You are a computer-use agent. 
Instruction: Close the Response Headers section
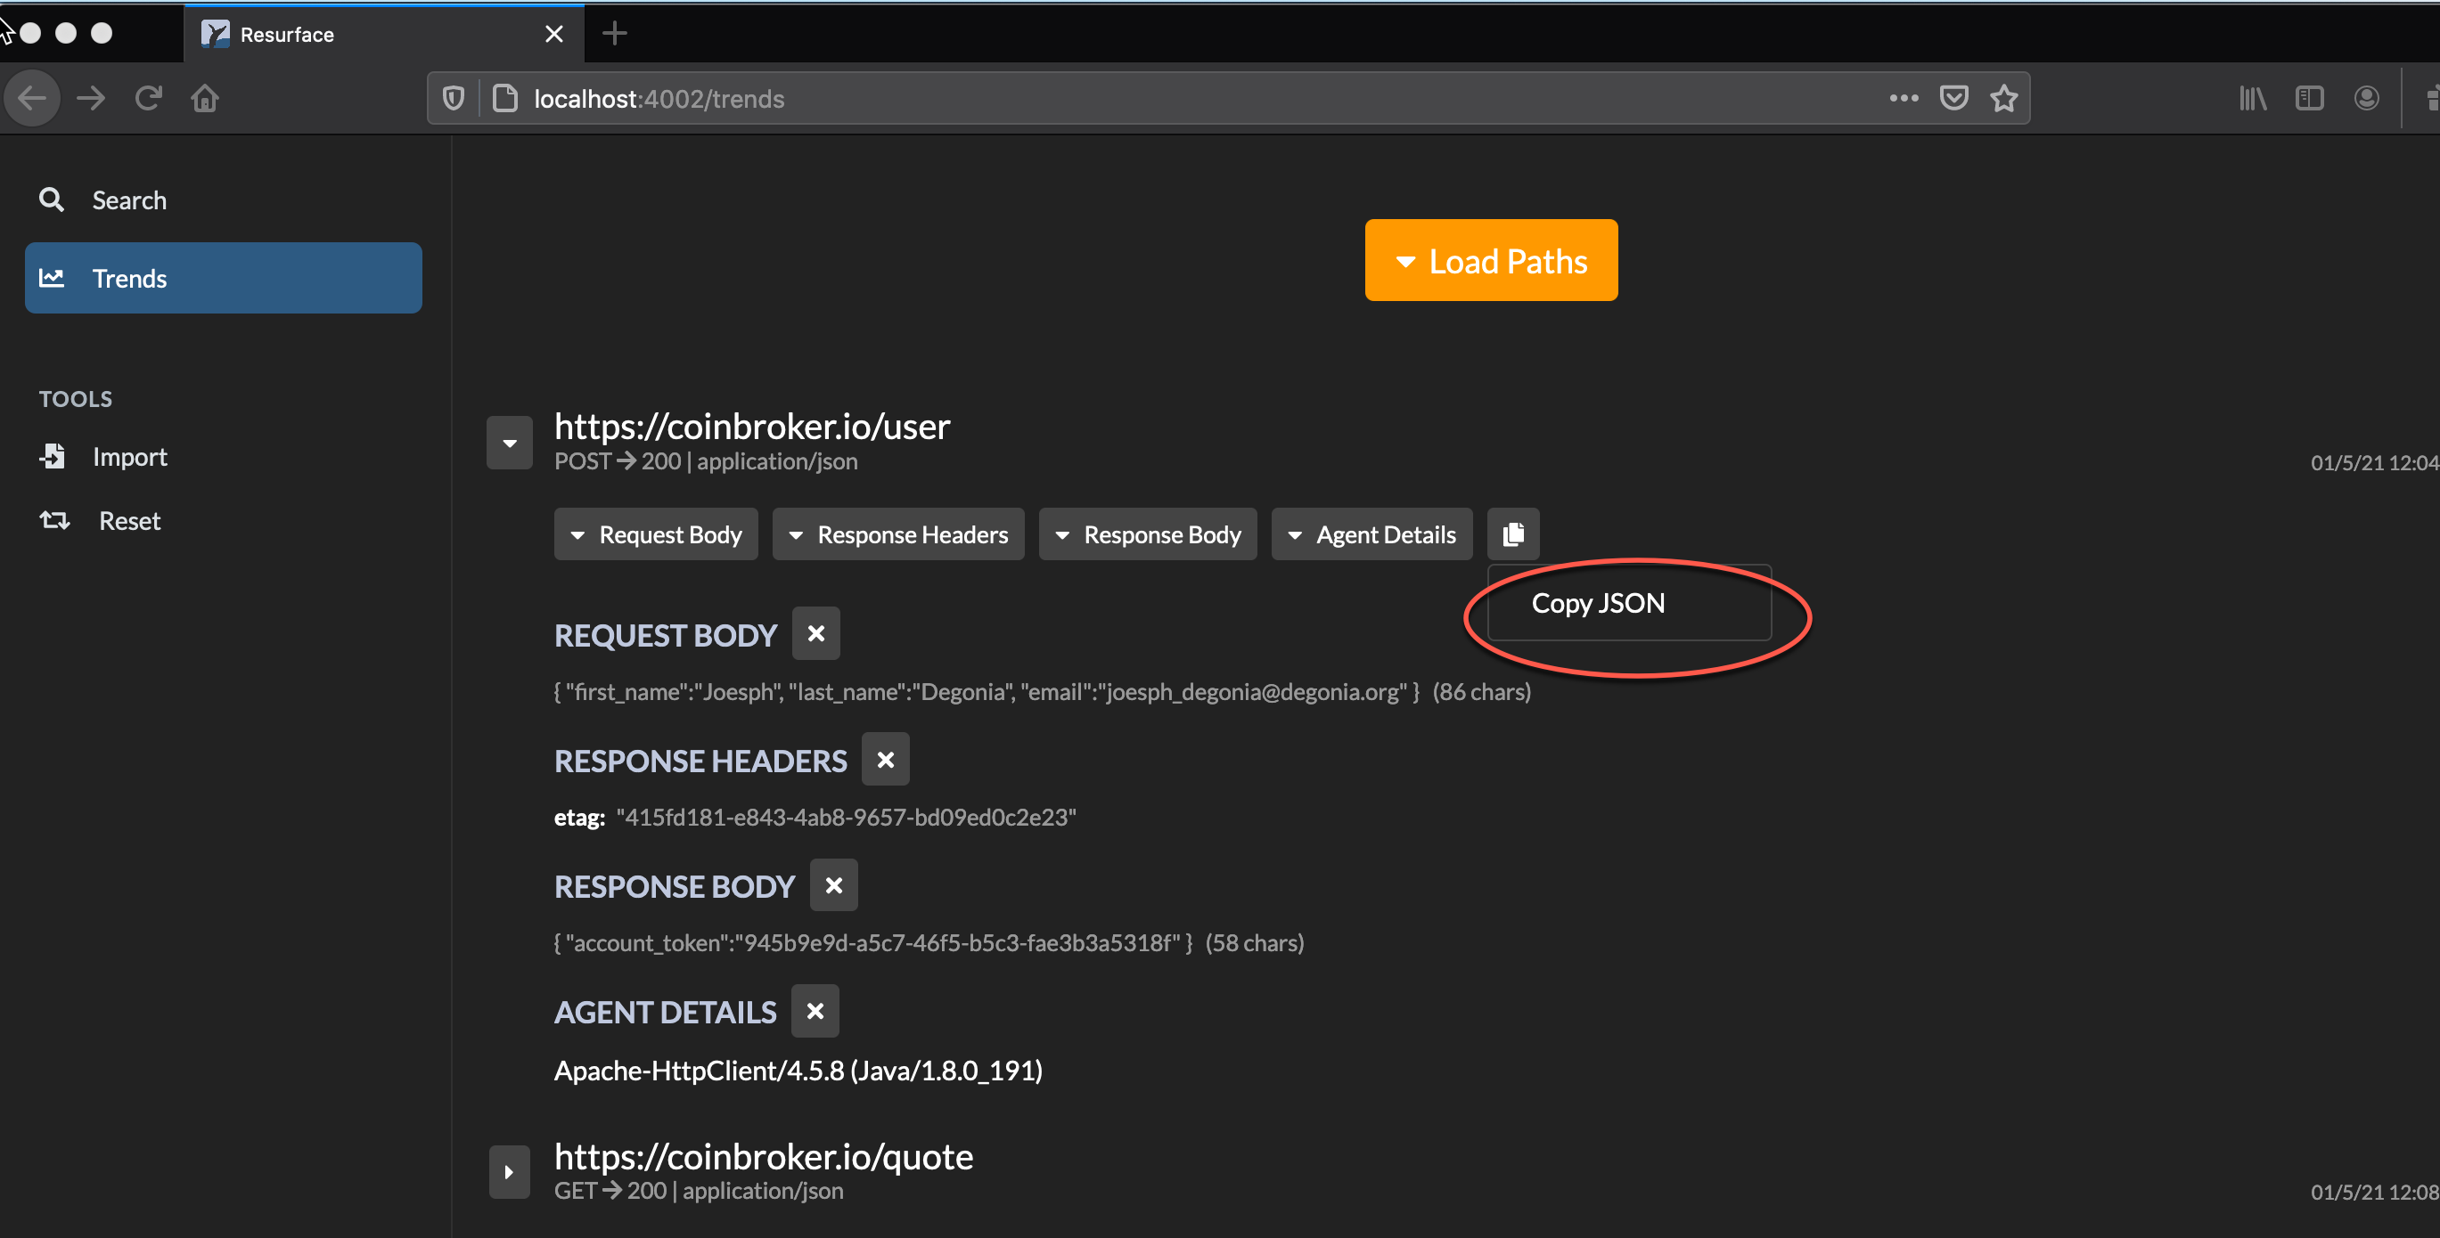885,760
